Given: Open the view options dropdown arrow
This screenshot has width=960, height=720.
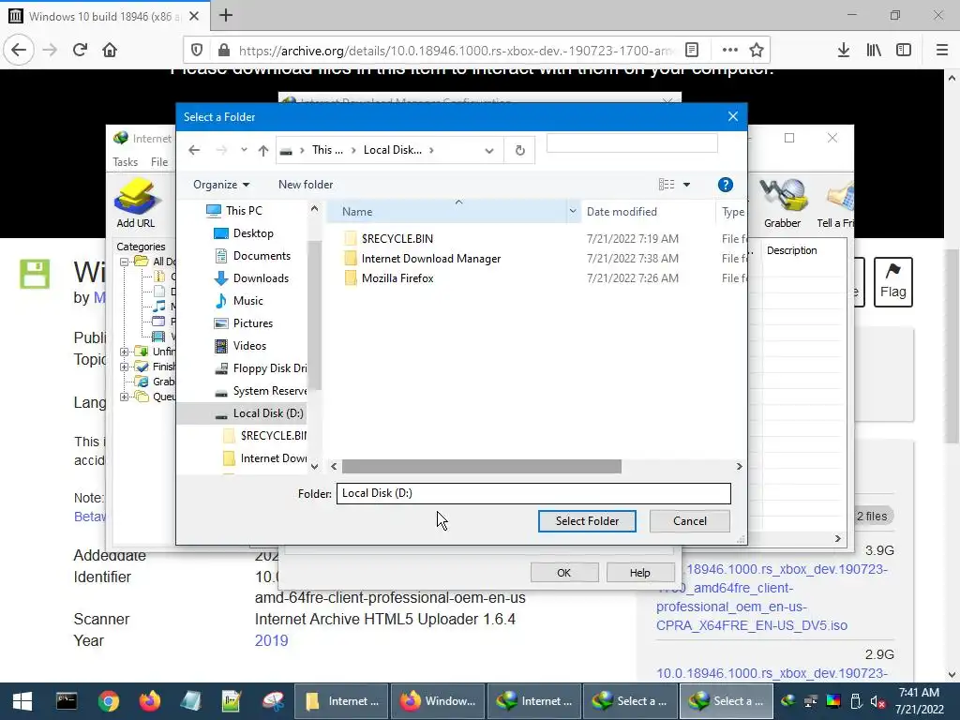Looking at the screenshot, I should [687, 185].
